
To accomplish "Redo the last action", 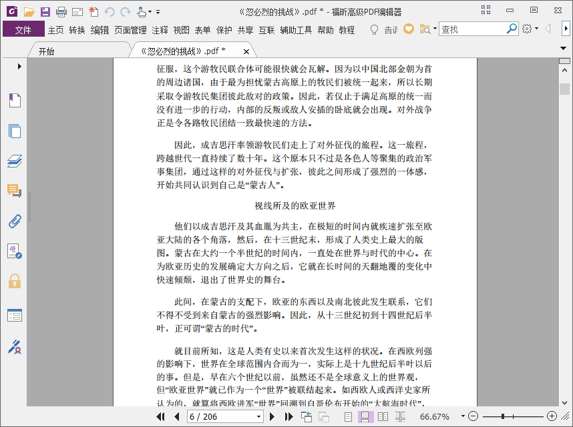I will click(126, 12).
